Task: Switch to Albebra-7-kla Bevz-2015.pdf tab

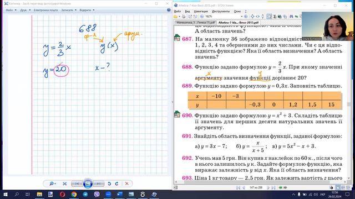Action: (x=238, y=23)
